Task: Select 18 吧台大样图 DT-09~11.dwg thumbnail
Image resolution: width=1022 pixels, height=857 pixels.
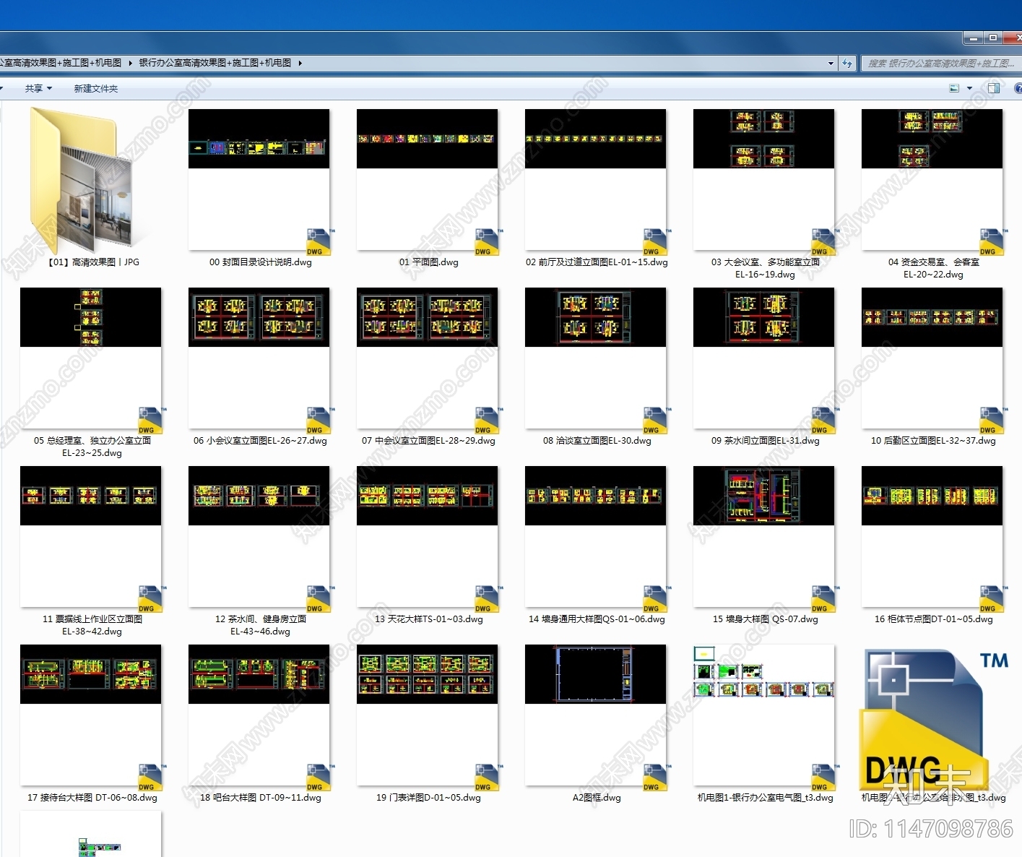Action: [x=259, y=715]
